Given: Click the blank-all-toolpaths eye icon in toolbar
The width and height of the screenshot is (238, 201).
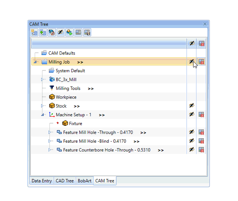Looking at the screenshot, I should click(x=61, y=32).
